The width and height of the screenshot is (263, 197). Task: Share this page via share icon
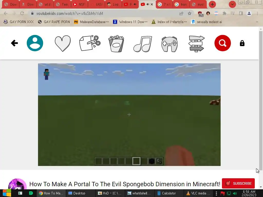pyautogui.click(x=181, y=13)
